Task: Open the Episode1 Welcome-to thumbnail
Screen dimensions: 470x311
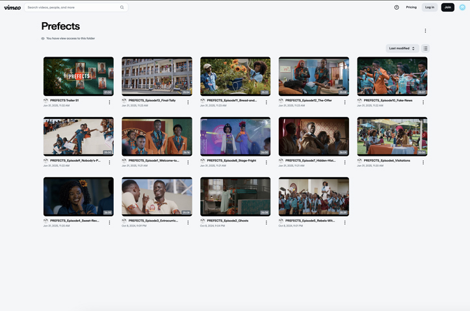Action: coord(157,136)
